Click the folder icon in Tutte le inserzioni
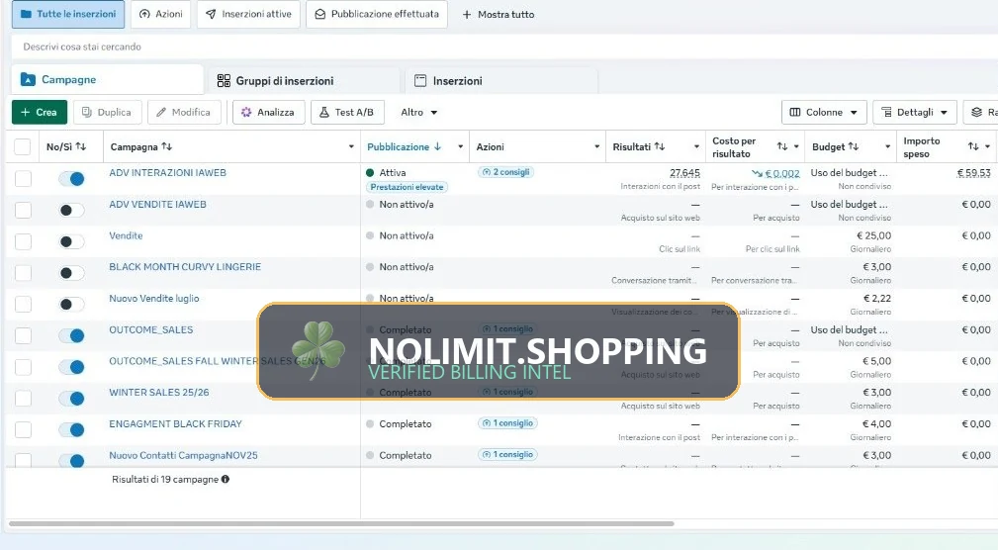Viewport: 998px width, 550px height. 26,14
